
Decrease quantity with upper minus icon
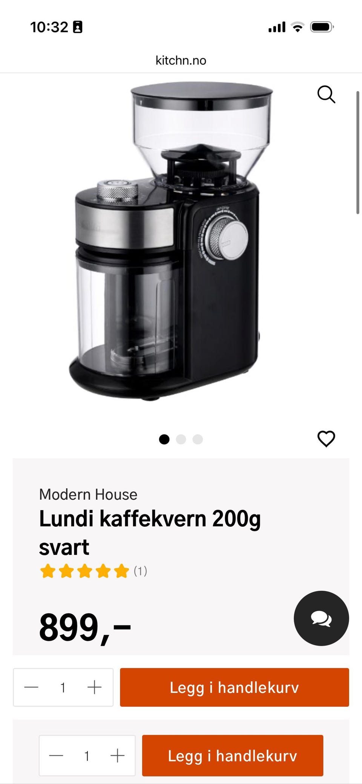(x=31, y=687)
